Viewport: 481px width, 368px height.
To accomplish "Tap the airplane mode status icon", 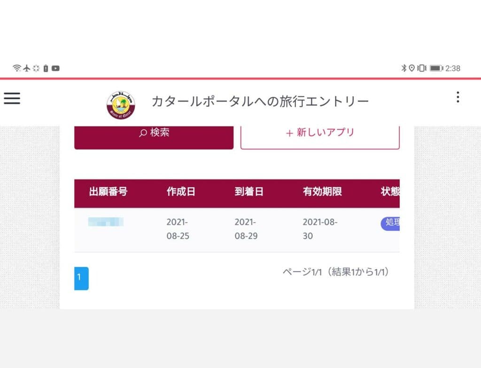I will click(27, 68).
